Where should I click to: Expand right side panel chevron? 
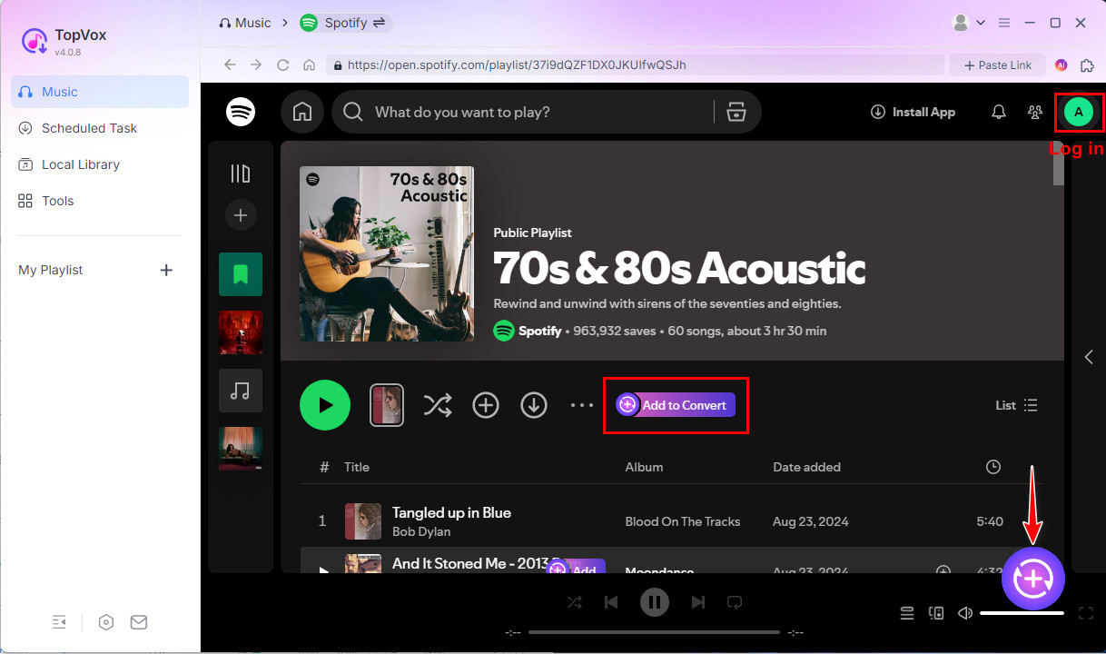(x=1089, y=357)
